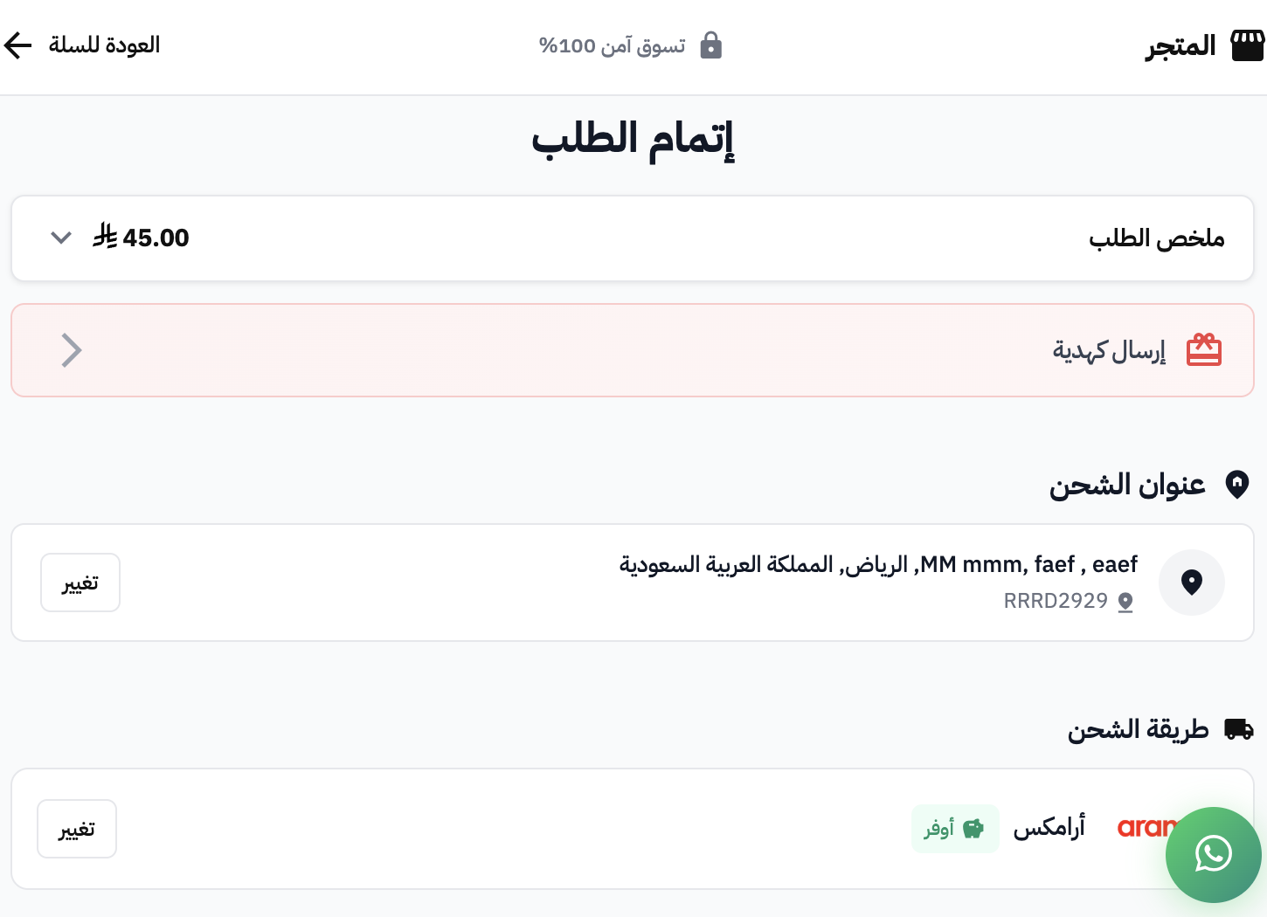Viewport: 1267px width, 917px height.
Task: Expand the ملخص الطلب order summary panel
Action: coord(1155,238)
